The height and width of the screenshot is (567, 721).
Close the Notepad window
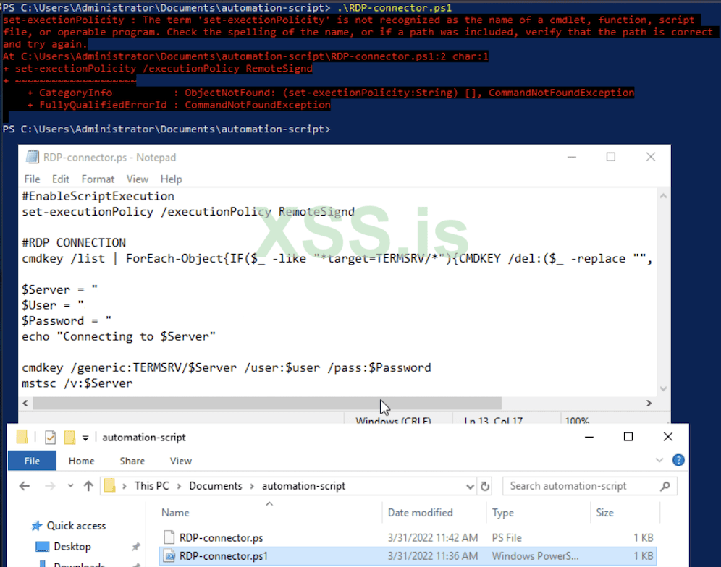coord(650,157)
